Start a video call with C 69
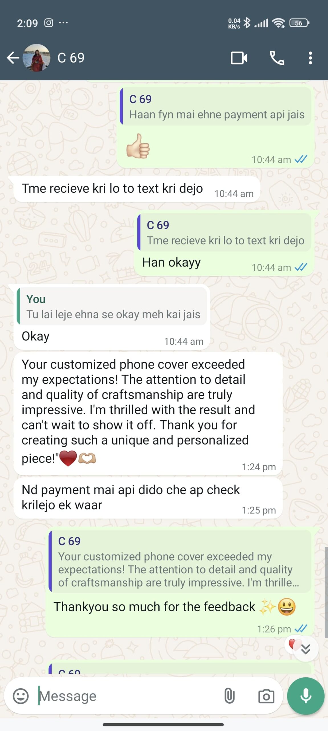This screenshot has width=328, height=731. (x=239, y=58)
